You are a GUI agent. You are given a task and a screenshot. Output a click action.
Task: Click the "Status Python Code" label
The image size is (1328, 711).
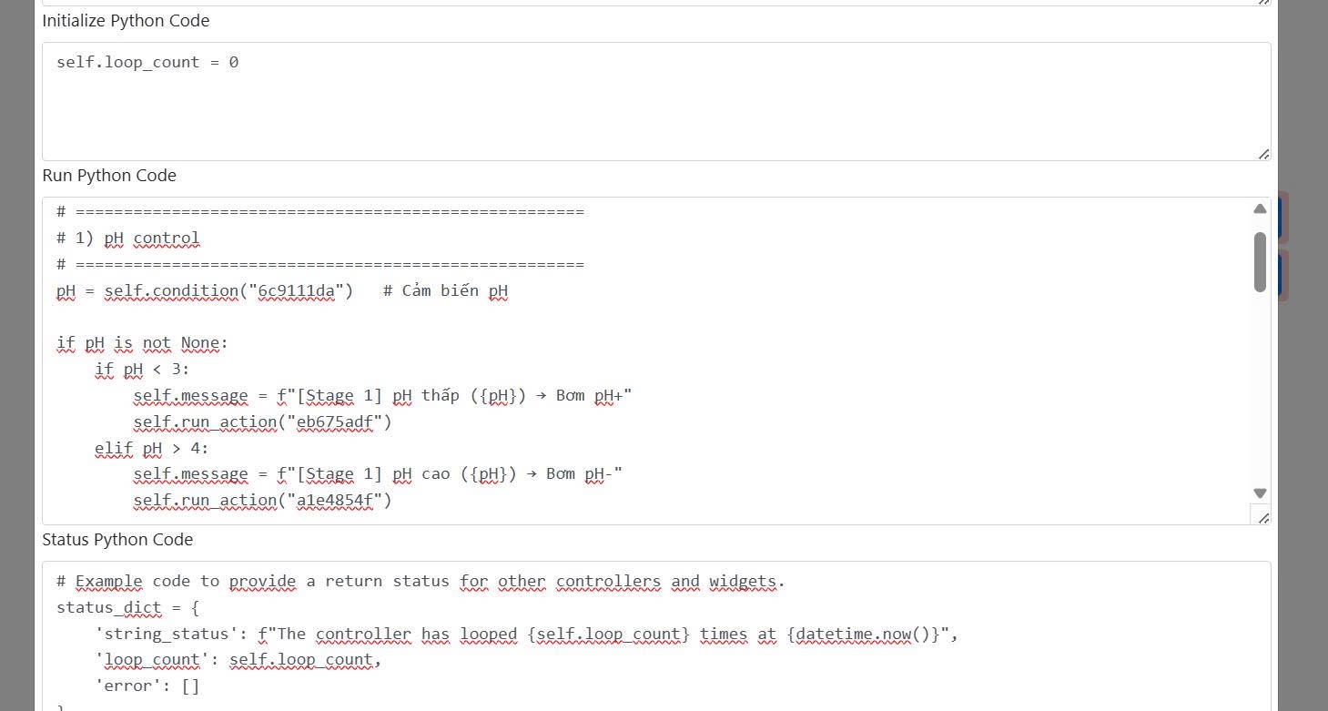(x=117, y=540)
